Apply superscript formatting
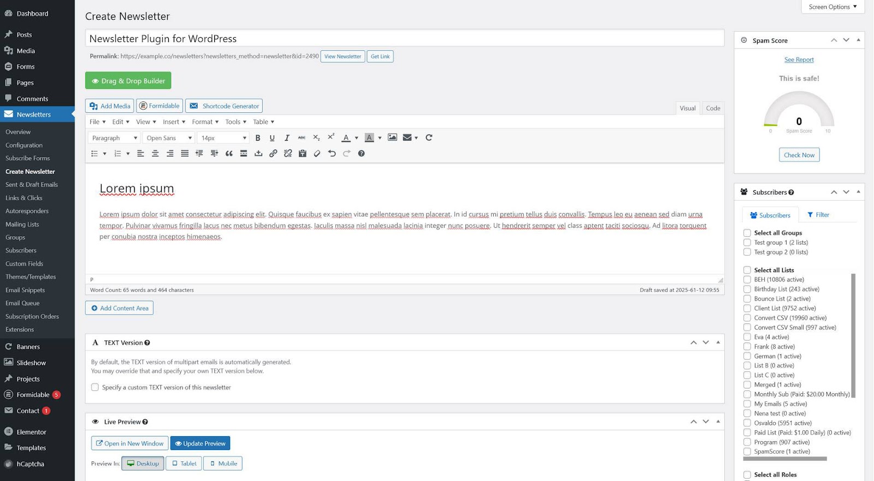 click(331, 137)
